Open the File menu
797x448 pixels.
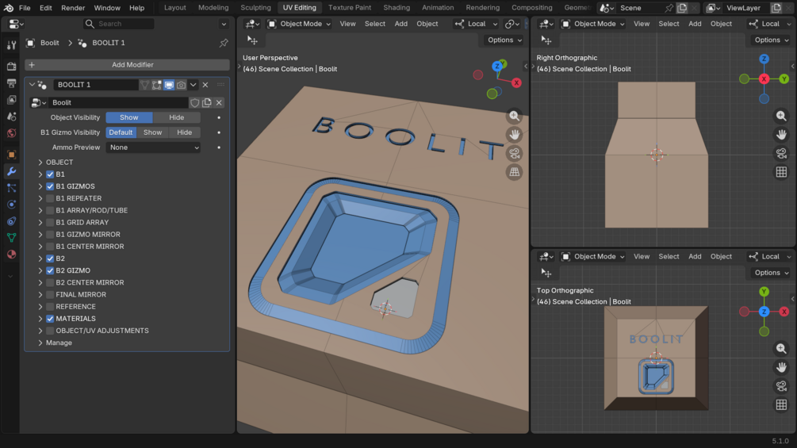click(25, 8)
